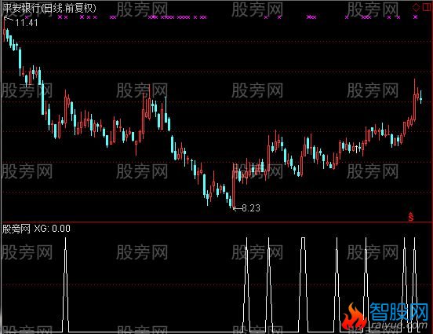Click the 平安银行(日线.前复权) chart title
433x334 pixels.
pos(49,8)
